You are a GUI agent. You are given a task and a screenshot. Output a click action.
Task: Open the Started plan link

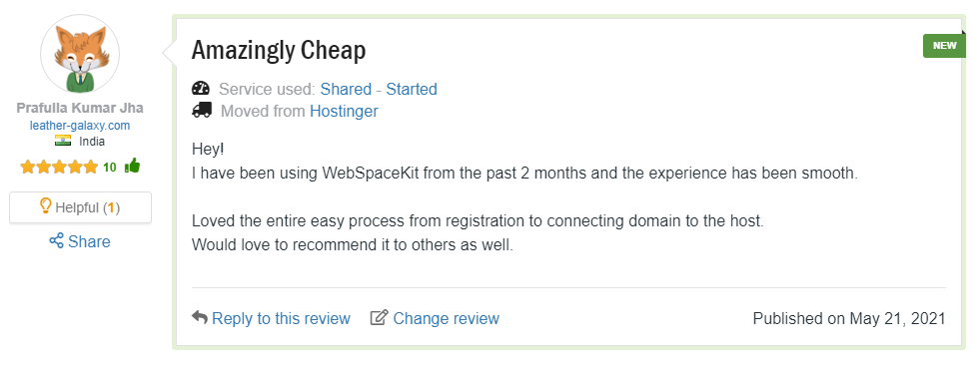pos(412,89)
